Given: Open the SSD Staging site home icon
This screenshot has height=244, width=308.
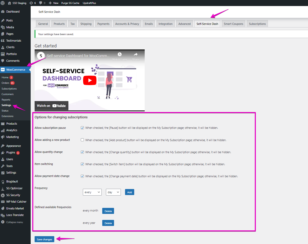Looking at the screenshot, I should click(9, 3).
